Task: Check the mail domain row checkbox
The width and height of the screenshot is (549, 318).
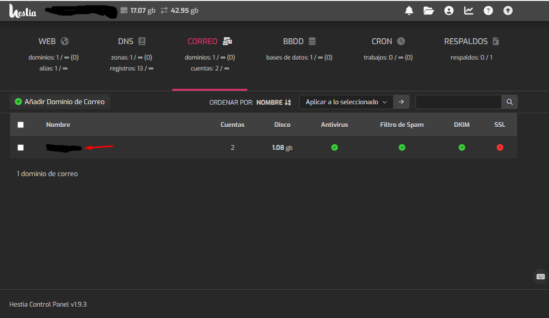Action: [x=20, y=147]
